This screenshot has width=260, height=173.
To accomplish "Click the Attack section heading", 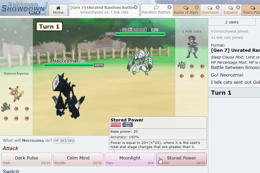I will (x=10, y=148).
